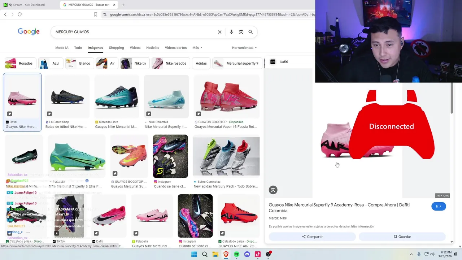Bookmark this page icon in address bar
The image size is (462, 260).
tap(95, 14)
